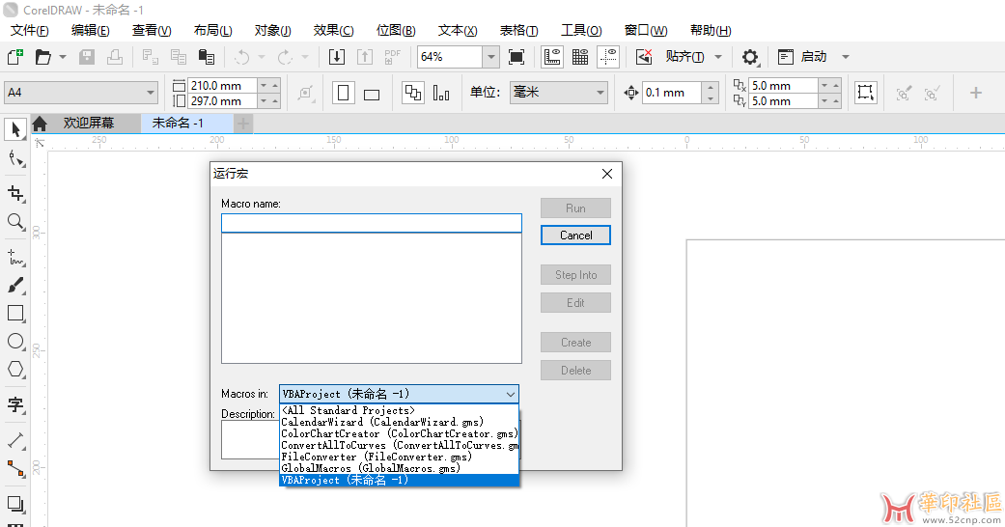Switch to 欢迎屏幕 tab
The height and width of the screenshot is (527, 1005).
[89, 124]
